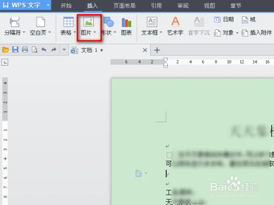This screenshot has height=205, width=274.
Task: Click the 形状 shapes icon
Action: 109,22
